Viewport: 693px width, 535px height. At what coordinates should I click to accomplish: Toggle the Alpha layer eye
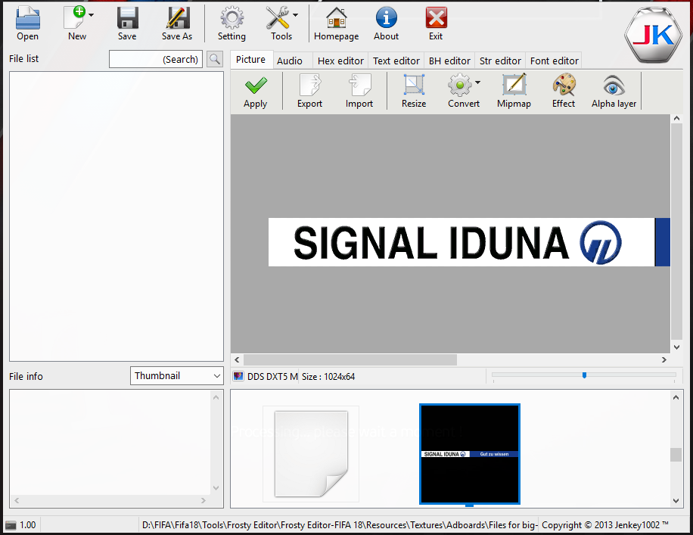(x=614, y=86)
